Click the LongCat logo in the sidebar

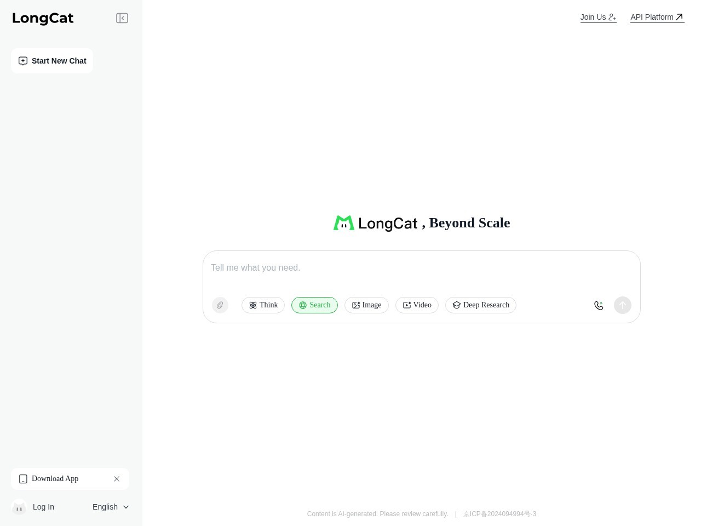pos(43,18)
